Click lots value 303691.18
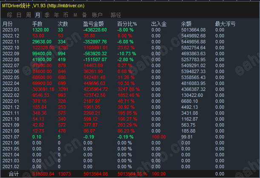The height and width of the screenshot is (178, 260). click(x=43, y=89)
